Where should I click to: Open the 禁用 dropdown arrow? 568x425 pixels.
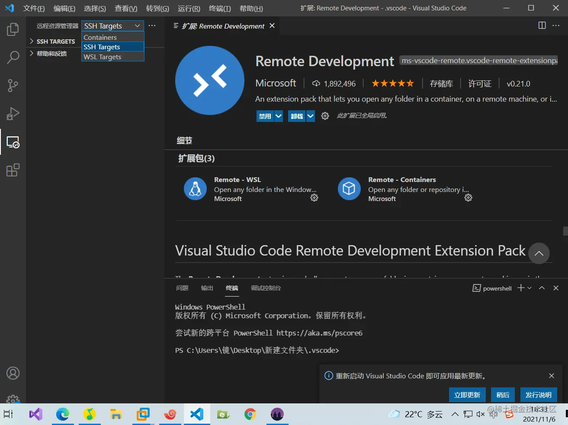(279, 116)
